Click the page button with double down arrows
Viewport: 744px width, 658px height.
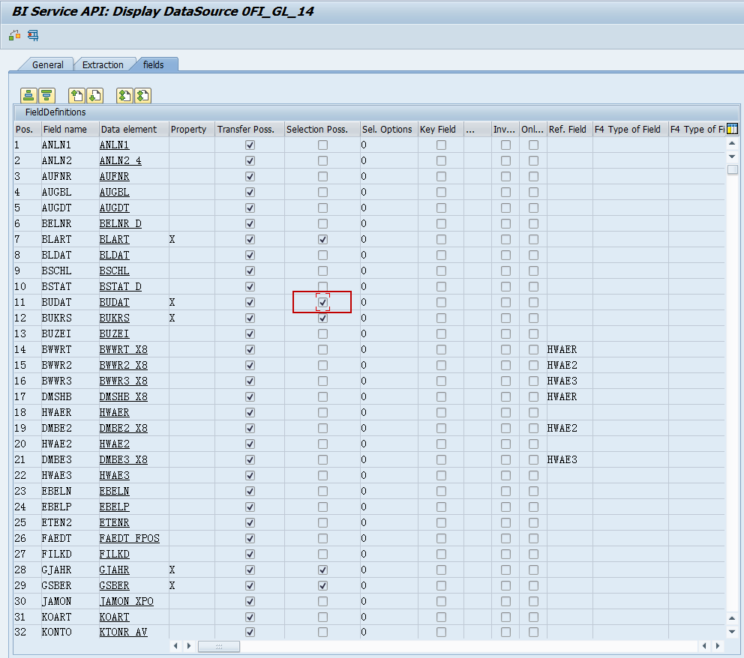(142, 95)
